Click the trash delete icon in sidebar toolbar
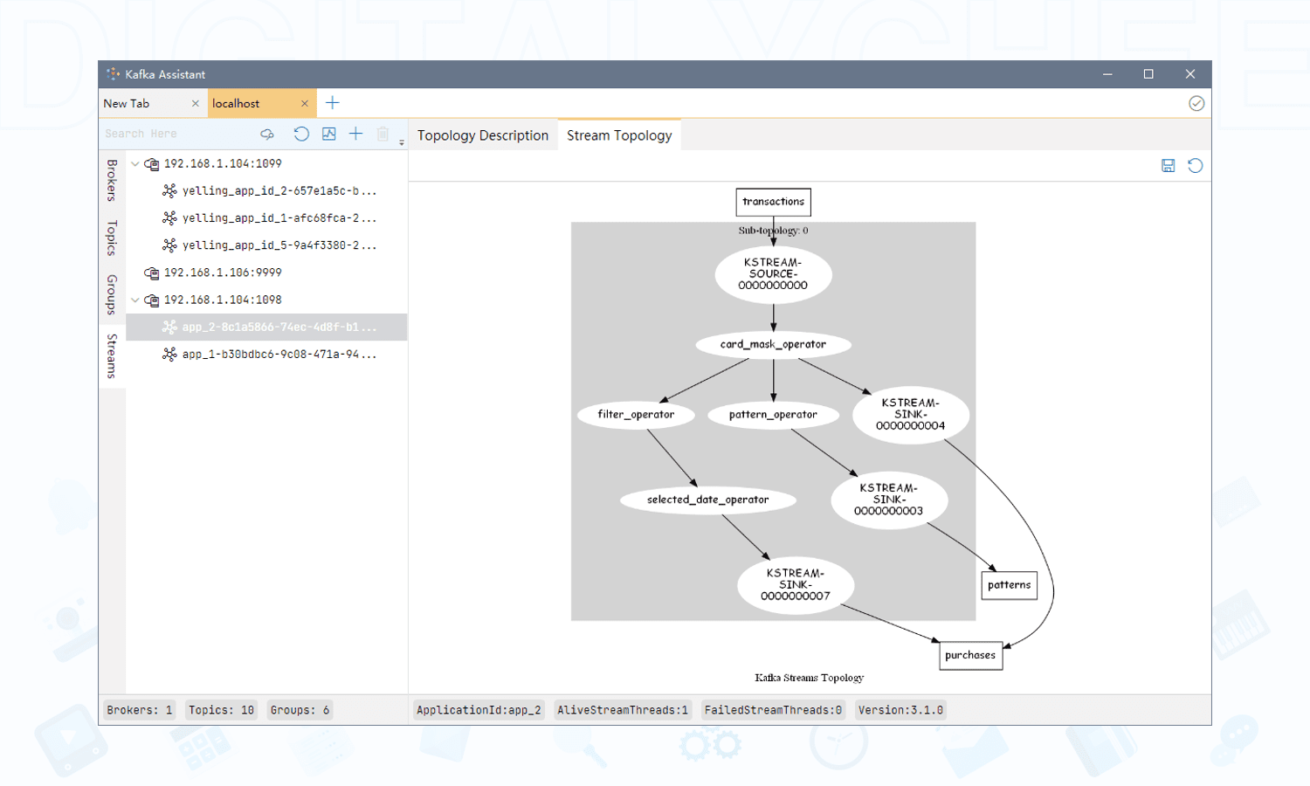Screen dimensions: 1310x786 click(x=383, y=134)
